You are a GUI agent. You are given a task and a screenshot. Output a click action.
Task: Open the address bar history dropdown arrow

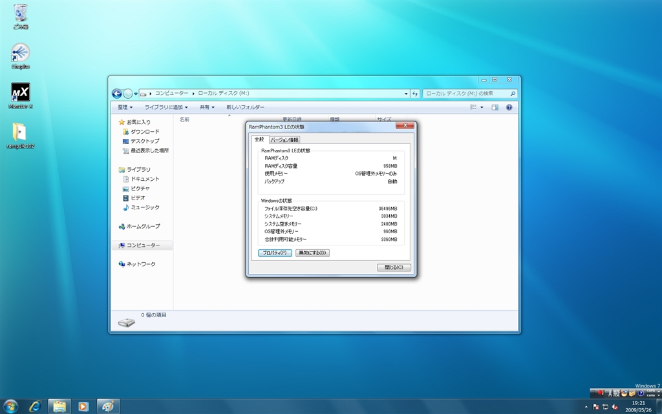[406, 94]
